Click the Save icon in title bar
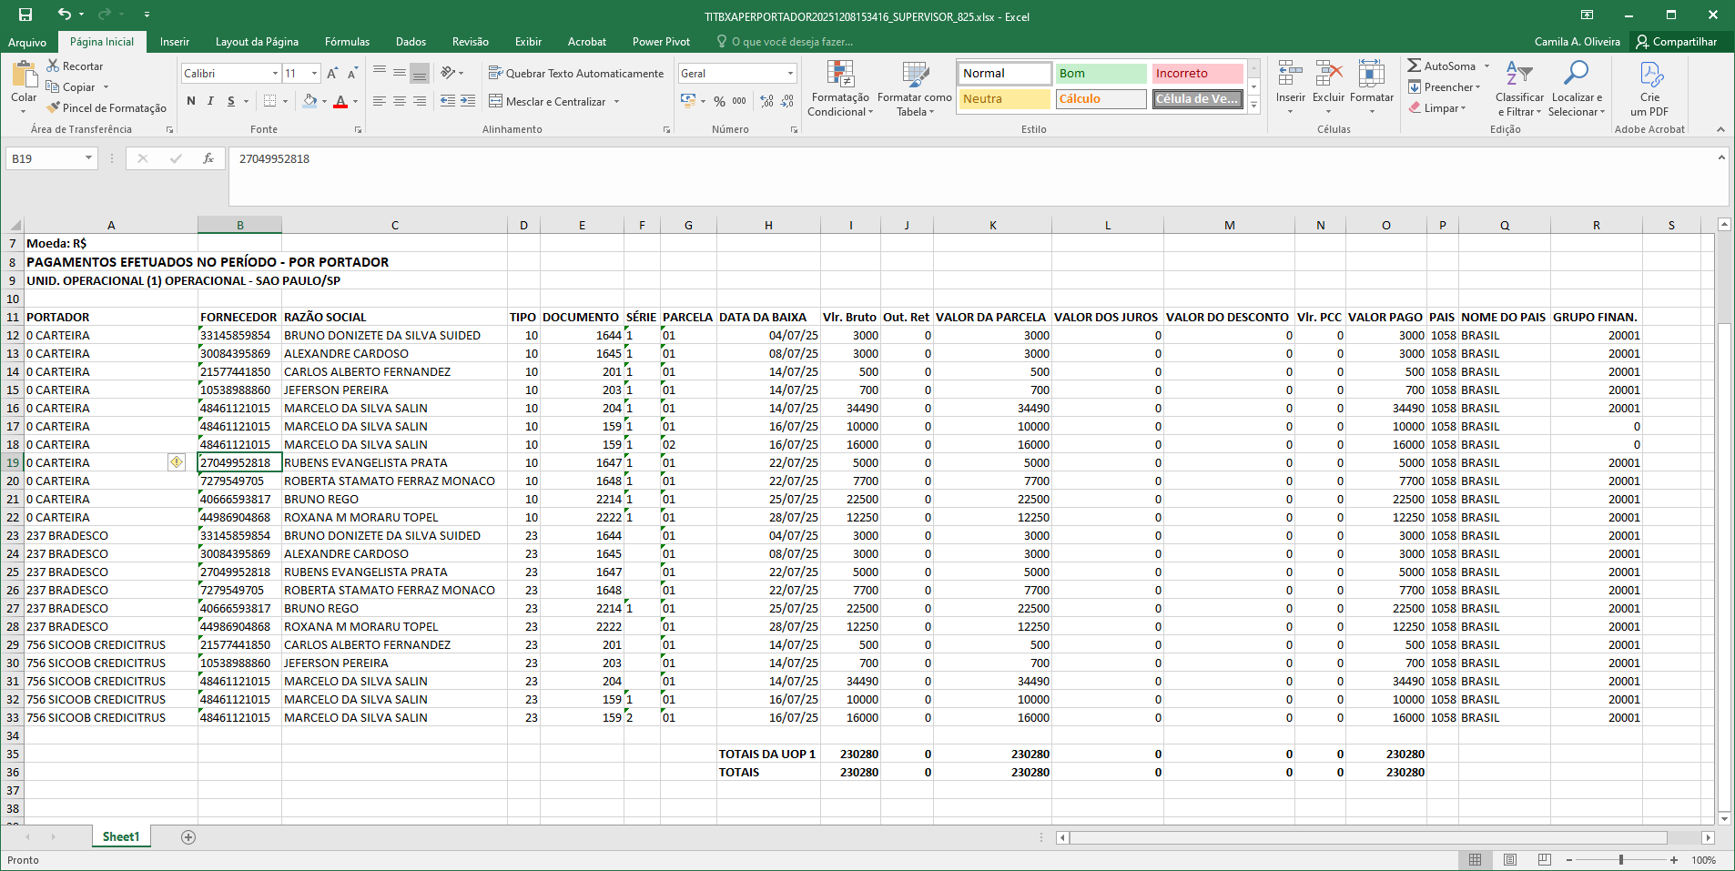1735x871 pixels. coord(25,15)
